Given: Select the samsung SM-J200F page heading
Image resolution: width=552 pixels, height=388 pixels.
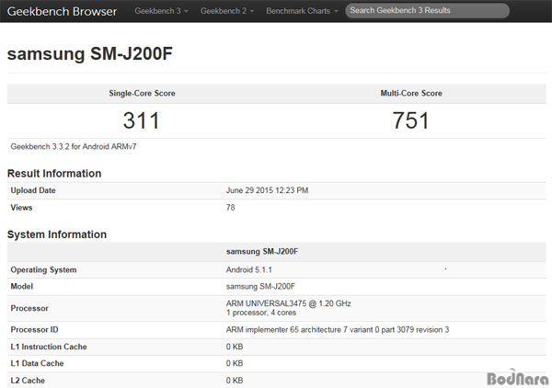Looking at the screenshot, I should 90,53.
